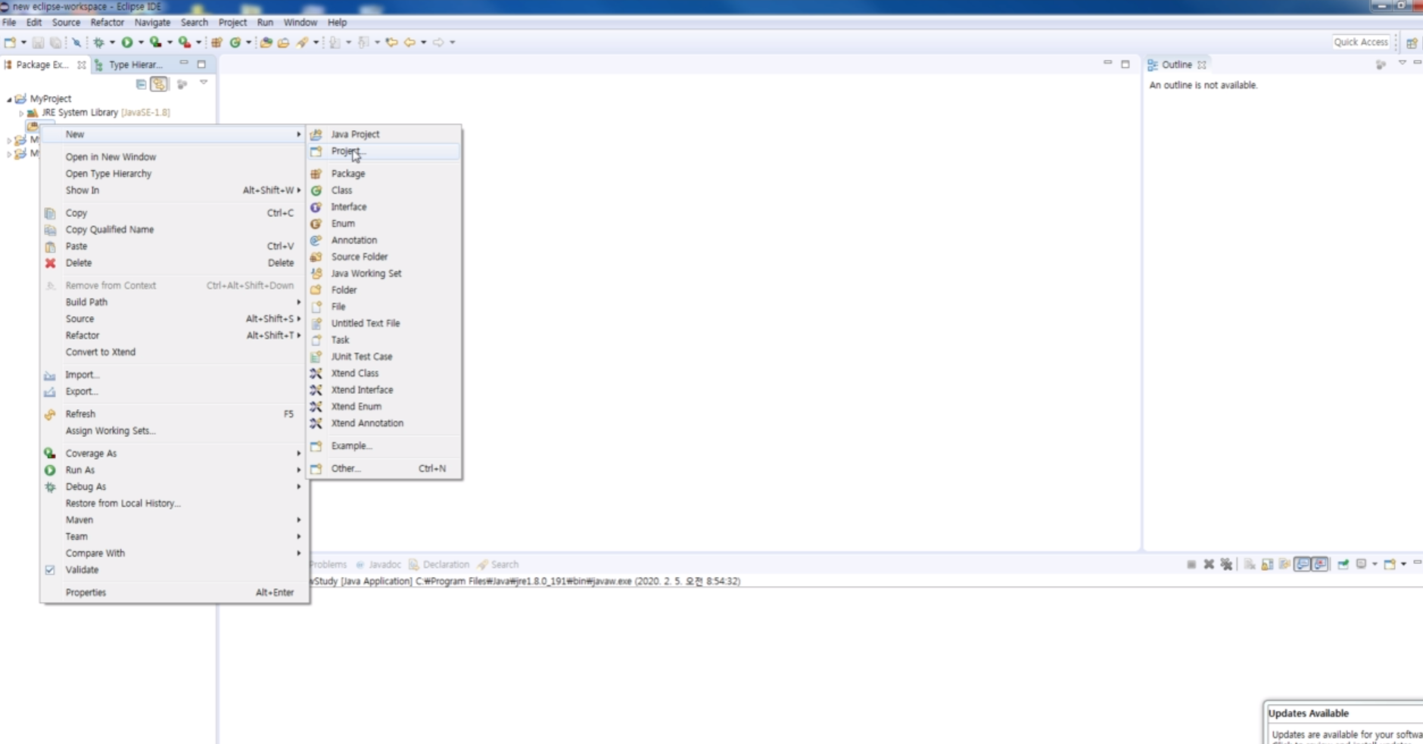Close the Package Explorer tab

82,65
